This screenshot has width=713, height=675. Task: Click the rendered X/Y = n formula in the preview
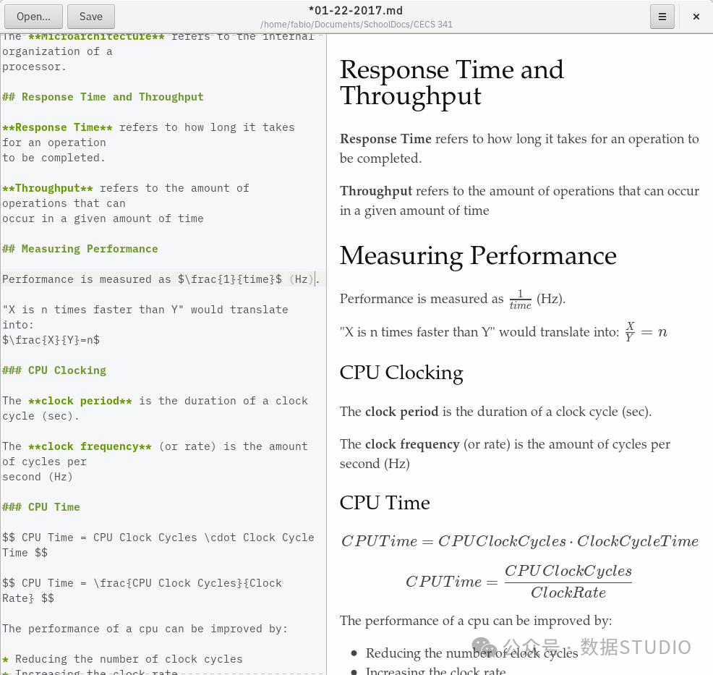coord(646,331)
